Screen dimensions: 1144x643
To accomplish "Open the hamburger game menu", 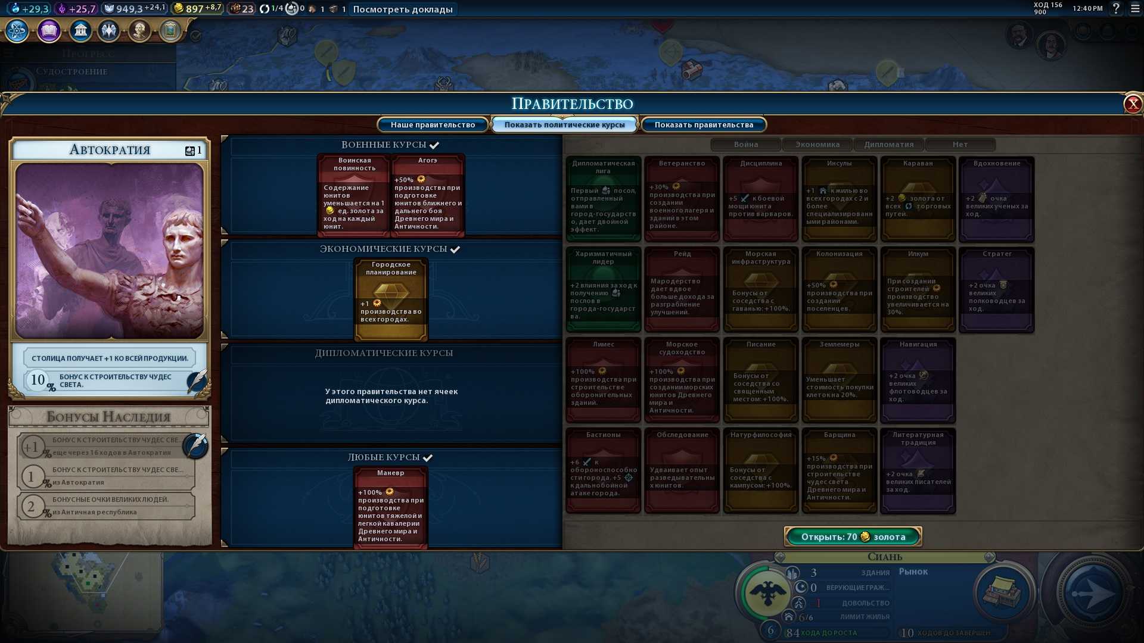I will [1135, 8].
